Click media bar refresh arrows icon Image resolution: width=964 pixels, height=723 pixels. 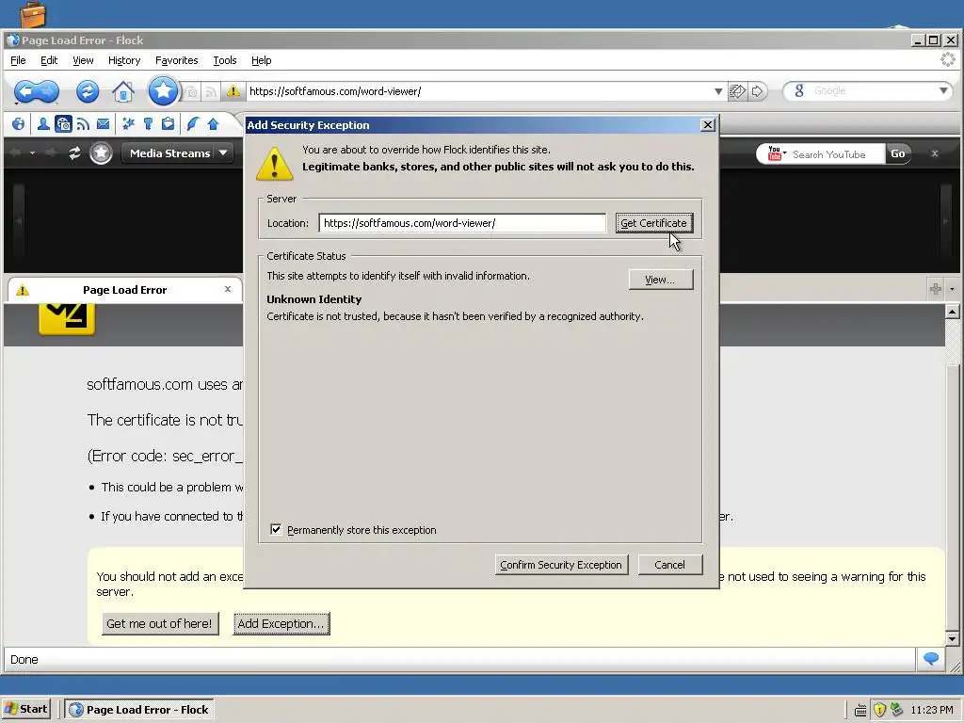pyautogui.click(x=74, y=153)
